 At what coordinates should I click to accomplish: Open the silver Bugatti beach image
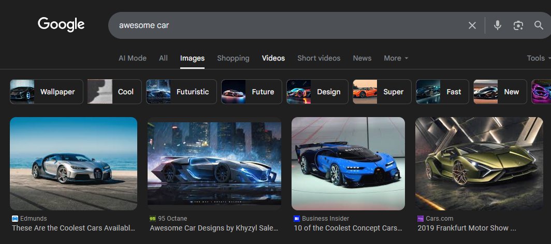(74, 164)
